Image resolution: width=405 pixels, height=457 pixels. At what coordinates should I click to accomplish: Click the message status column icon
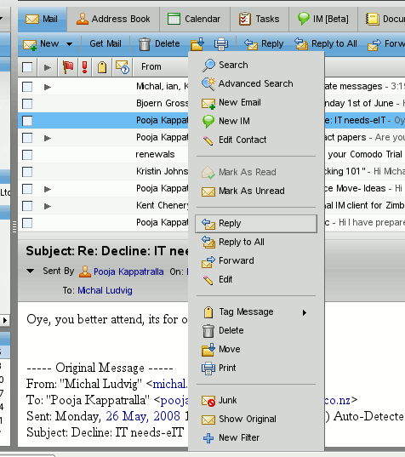click(122, 67)
